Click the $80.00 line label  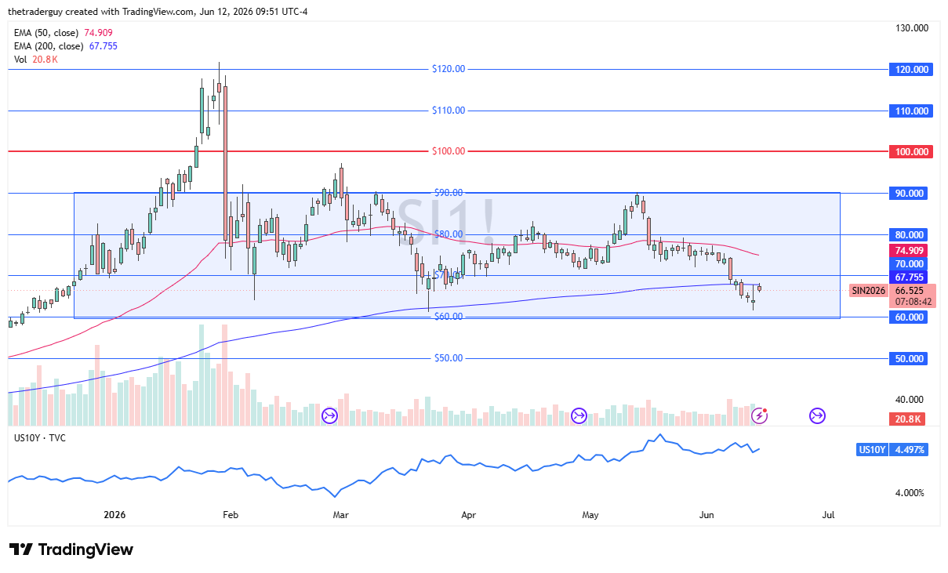tap(449, 234)
